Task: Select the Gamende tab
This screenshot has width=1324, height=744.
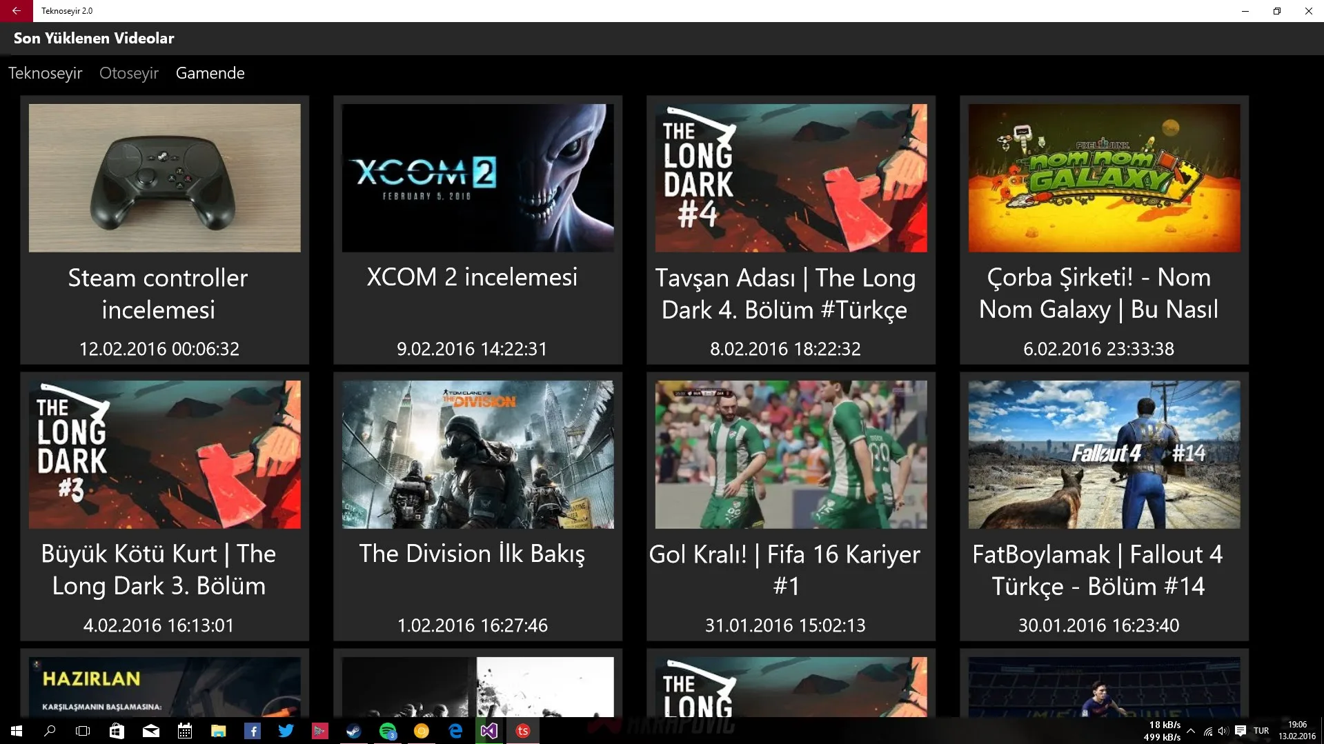Action: (210, 73)
